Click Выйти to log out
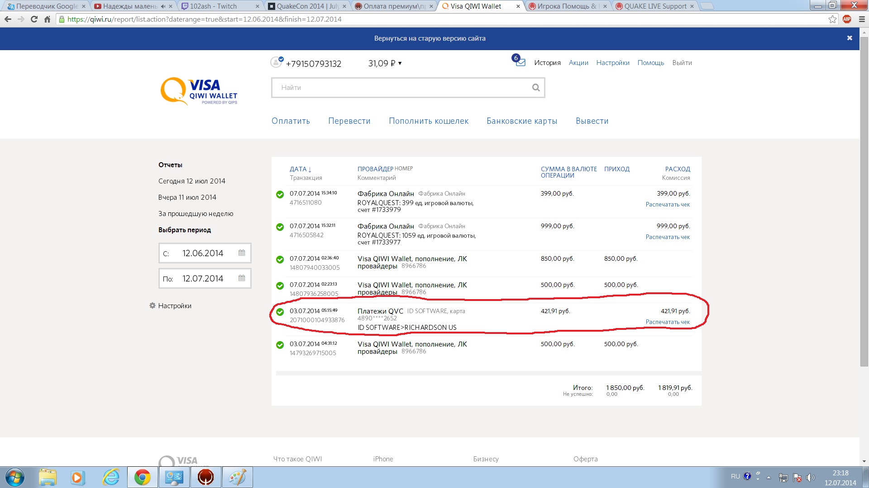The height and width of the screenshot is (488, 869). click(682, 63)
